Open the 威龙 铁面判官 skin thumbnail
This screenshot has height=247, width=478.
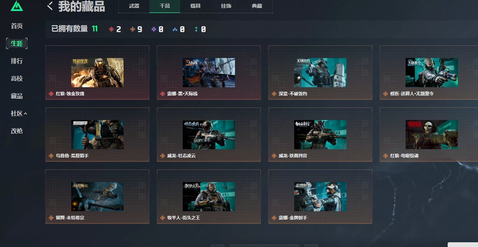tap(320, 135)
